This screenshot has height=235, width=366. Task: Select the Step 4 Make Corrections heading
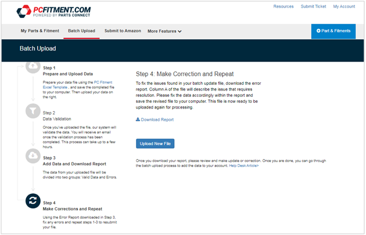pos(71,208)
